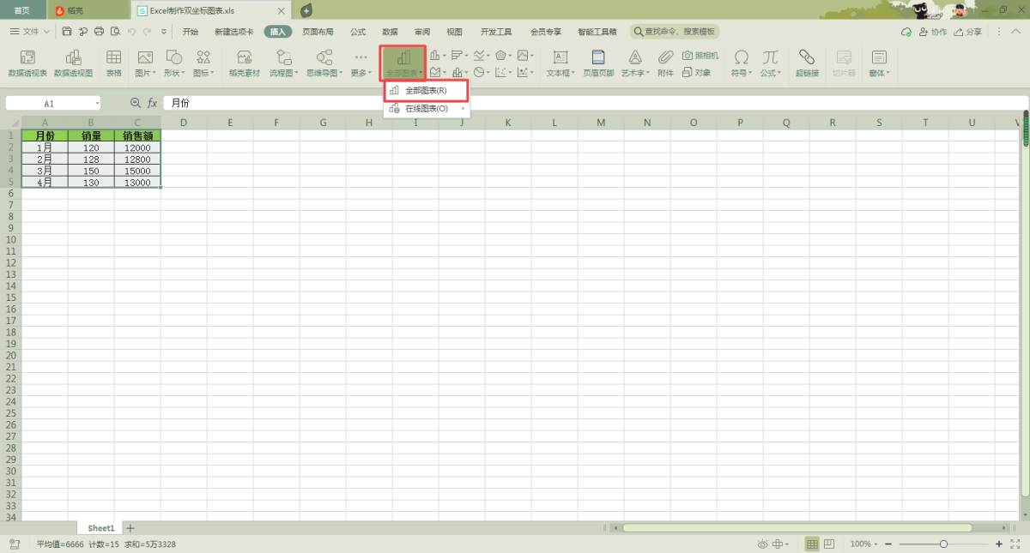The height and width of the screenshot is (553, 1030).
Task: Click the 分享 share button
Action: (x=967, y=32)
